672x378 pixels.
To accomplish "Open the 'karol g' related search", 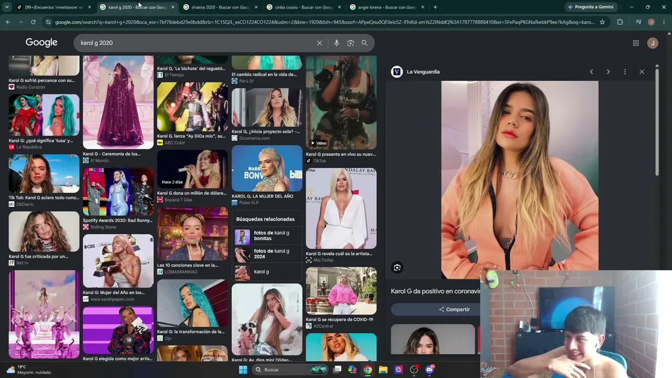I will [267, 272].
